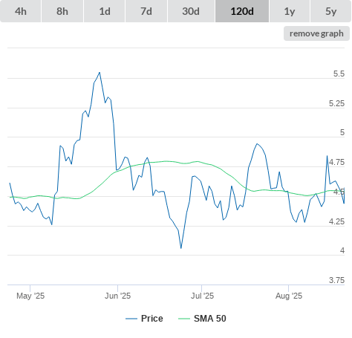Screen dimensions: 352x338
Task: Click the Jun '25 axis label
Action: 117,296
